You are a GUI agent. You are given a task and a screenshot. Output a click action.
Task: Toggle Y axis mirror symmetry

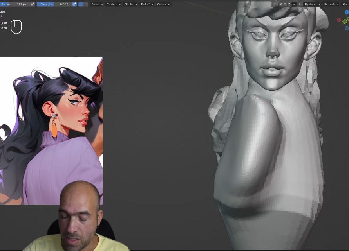285,4
